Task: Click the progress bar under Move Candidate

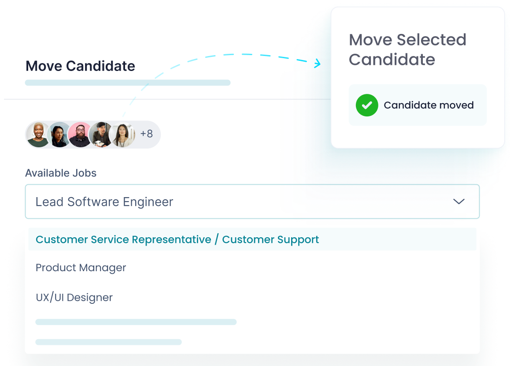Action: tap(128, 83)
